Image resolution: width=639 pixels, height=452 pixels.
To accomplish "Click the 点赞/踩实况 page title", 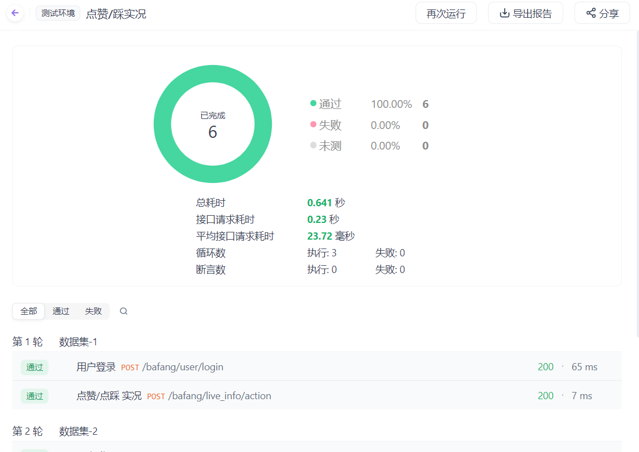I will (116, 14).
